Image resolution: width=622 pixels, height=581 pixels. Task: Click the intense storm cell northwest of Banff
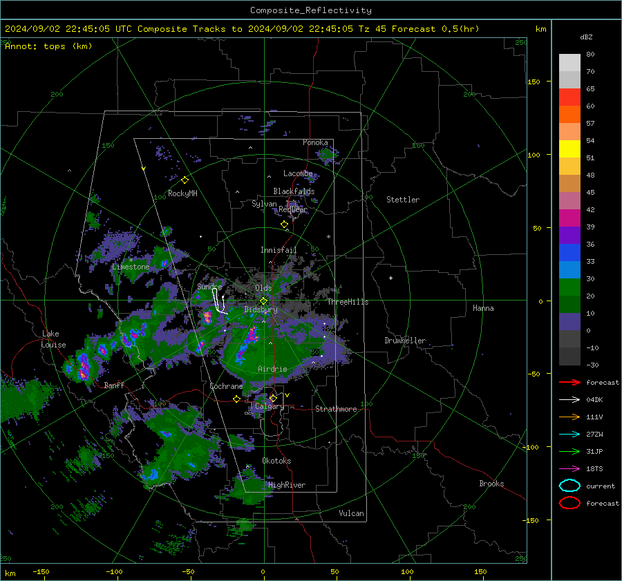(x=84, y=367)
